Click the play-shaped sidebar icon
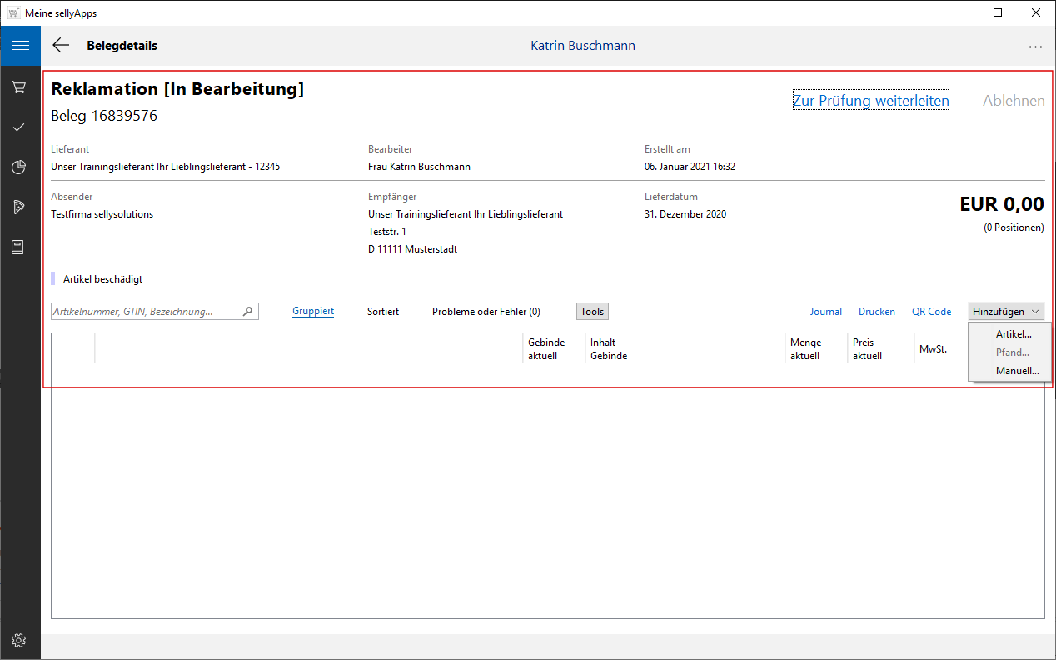This screenshot has height=660, width=1056. (x=19, y=207)
